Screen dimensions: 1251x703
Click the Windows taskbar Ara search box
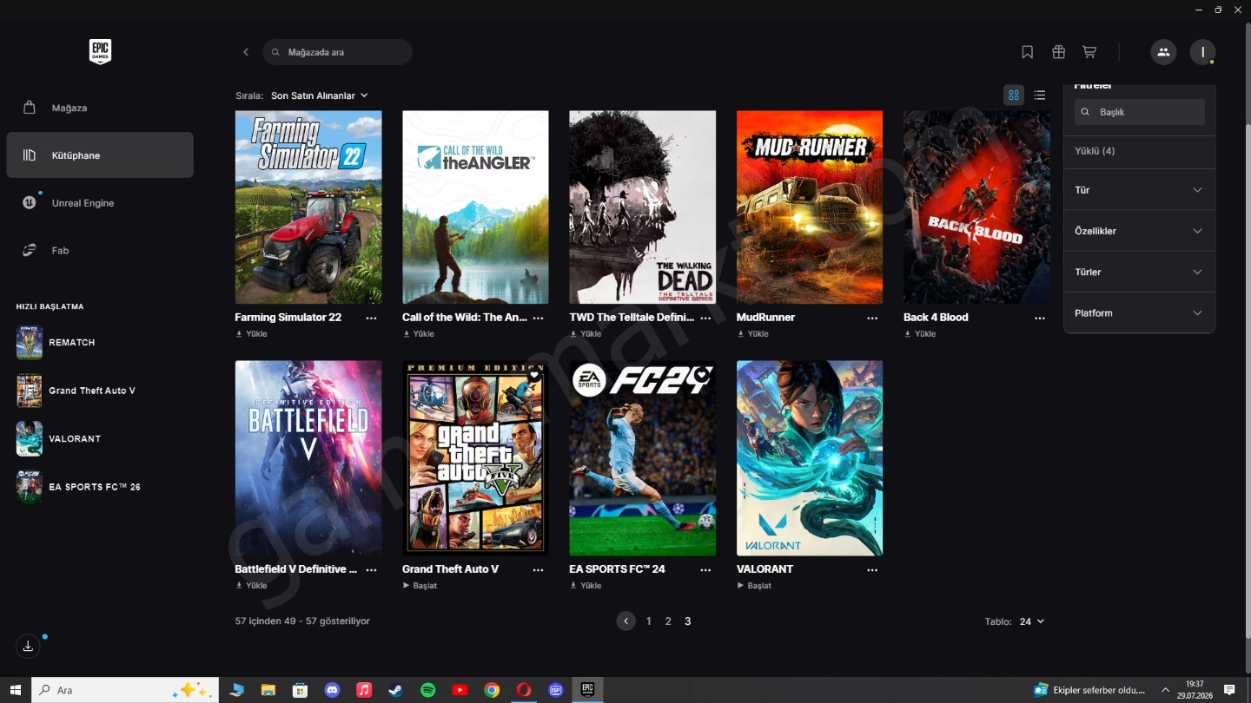tap(125, 690)
